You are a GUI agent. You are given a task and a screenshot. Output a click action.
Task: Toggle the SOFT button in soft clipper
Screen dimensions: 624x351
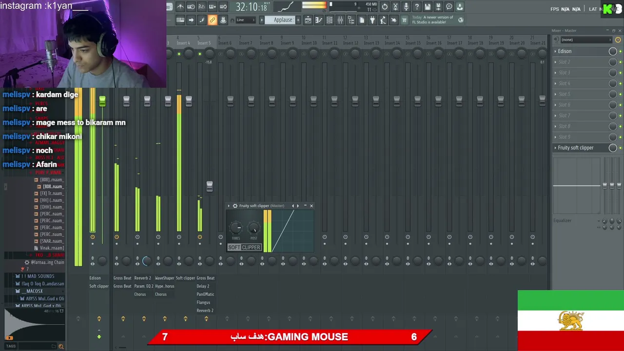(234, 247)
